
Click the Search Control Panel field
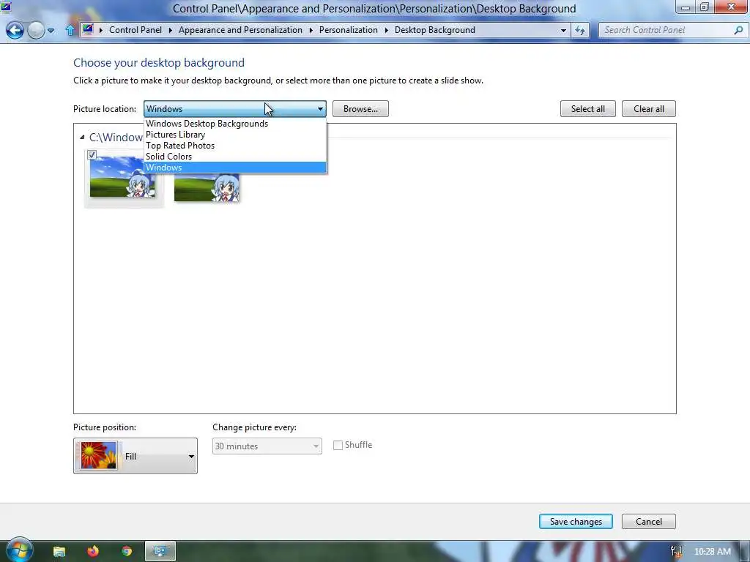coord(667,30)
